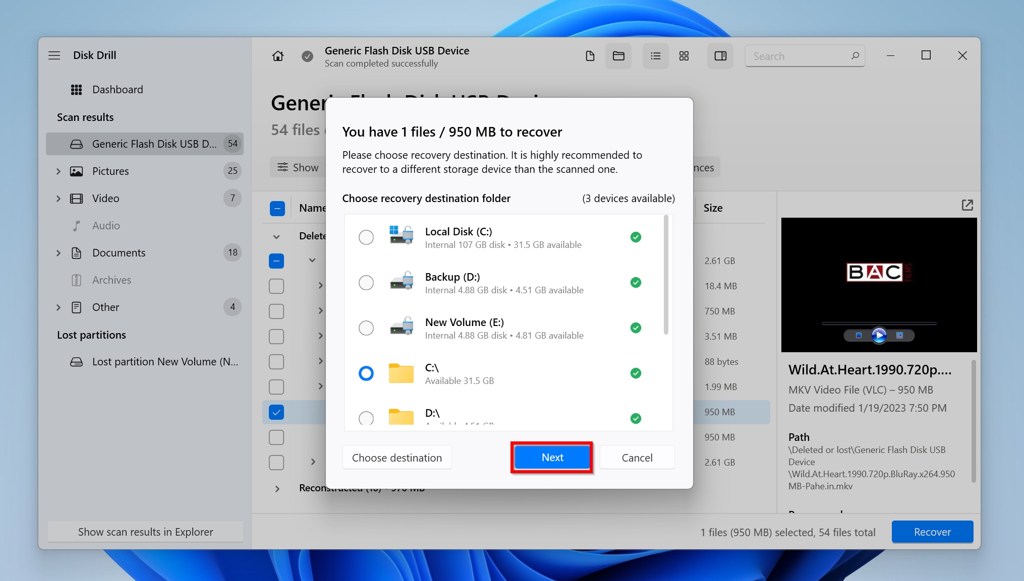Click the open in new window icon
1024x581 pixels.
pos(967,206)
